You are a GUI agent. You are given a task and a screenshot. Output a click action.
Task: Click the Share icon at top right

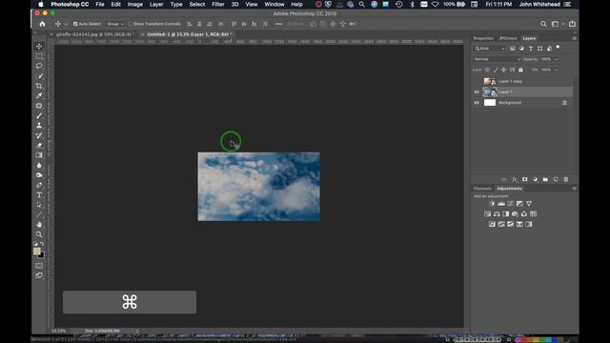[x=572, y=24]
